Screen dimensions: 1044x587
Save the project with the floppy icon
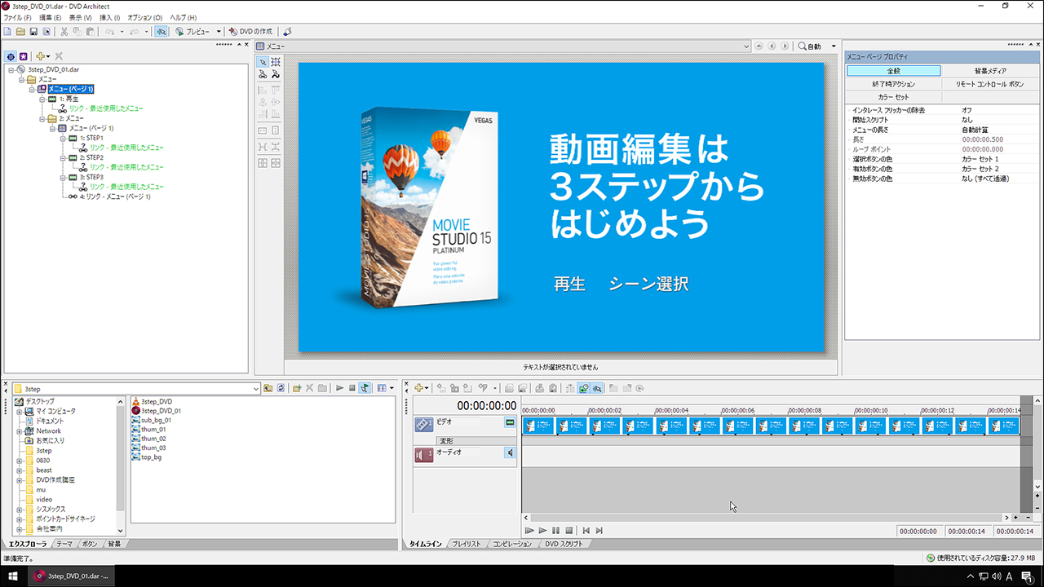[x=33, y=31]
